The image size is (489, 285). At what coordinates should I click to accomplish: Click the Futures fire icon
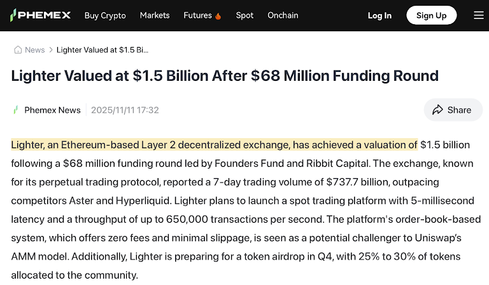tap(218, 16)
